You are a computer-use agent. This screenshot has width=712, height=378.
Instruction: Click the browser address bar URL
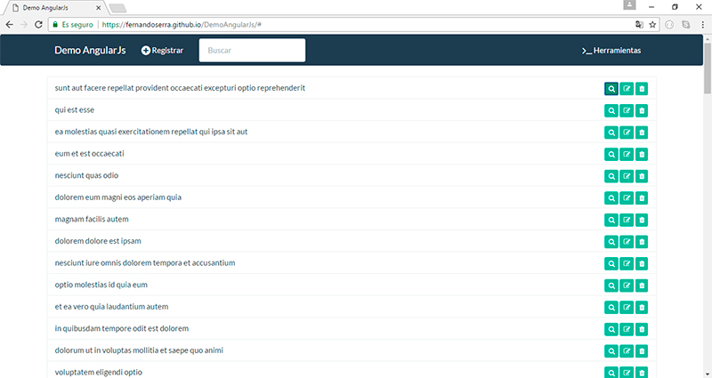coord(182,25)
